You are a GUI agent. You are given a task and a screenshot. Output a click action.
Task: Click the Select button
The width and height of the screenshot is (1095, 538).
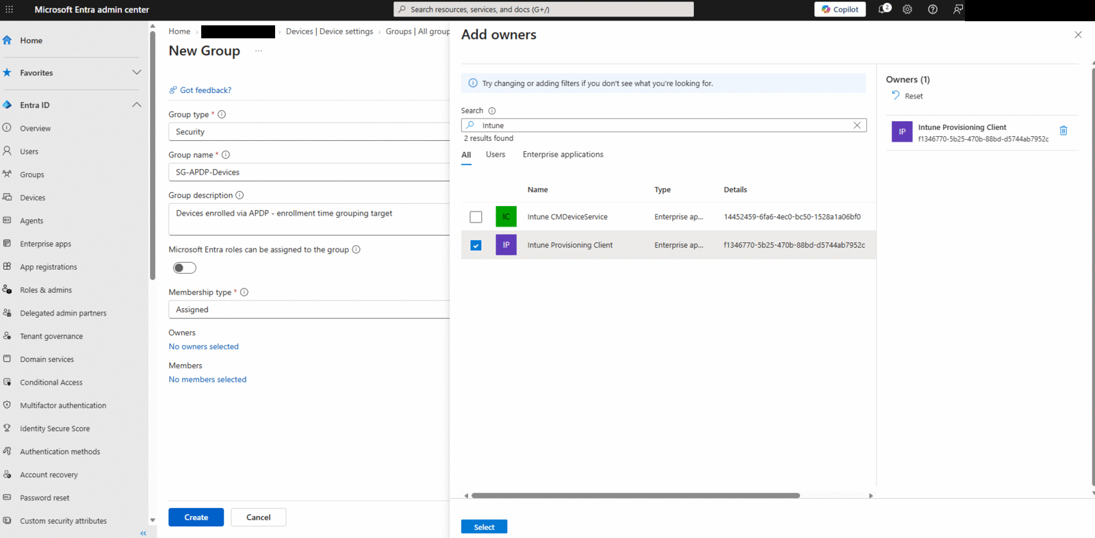coord(484,526)
